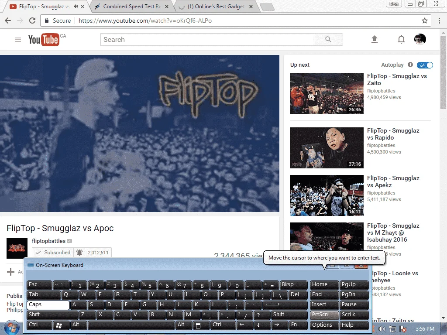Click Options key on on-screen keyboard
The height and width of the screenshot is (335, 447).
[x=324, y=325]
